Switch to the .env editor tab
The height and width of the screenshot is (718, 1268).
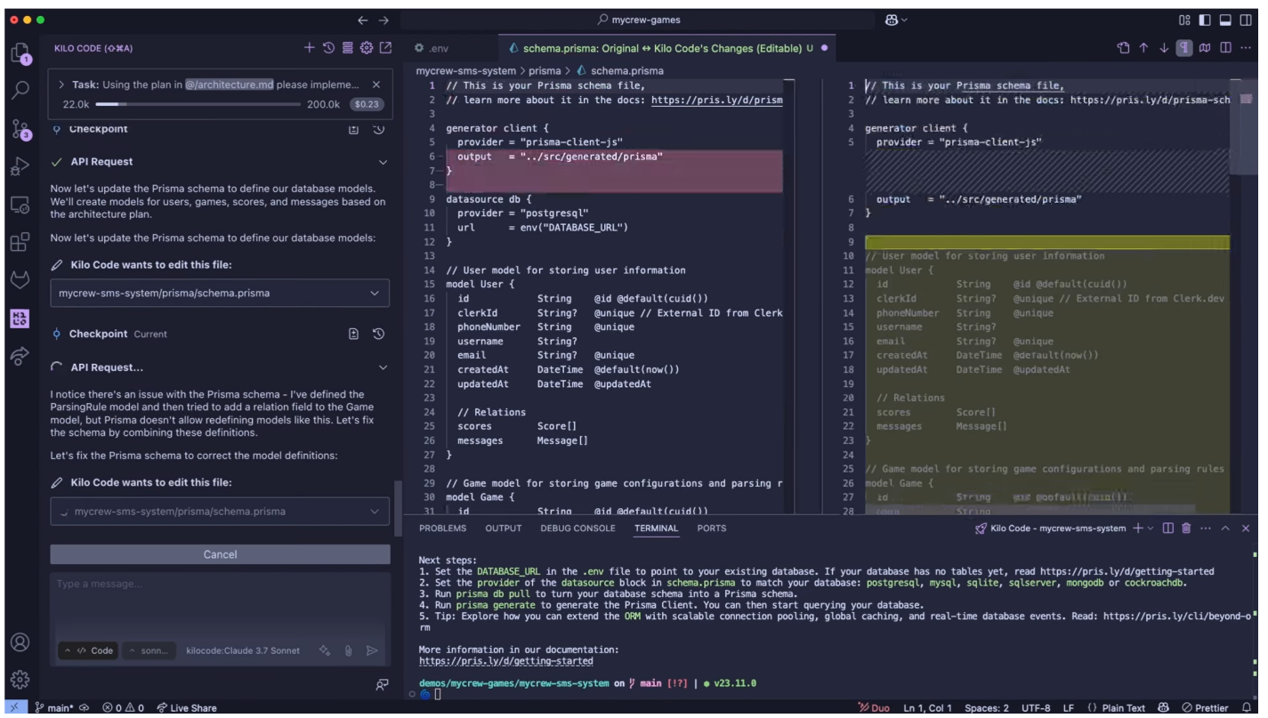click(431, 47)
